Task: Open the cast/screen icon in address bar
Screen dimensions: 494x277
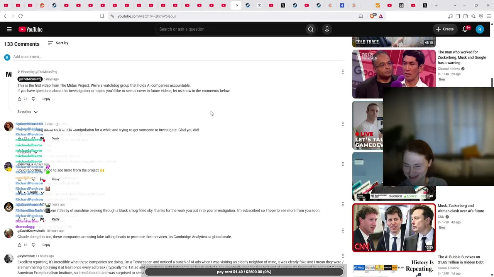Action: 361,16
